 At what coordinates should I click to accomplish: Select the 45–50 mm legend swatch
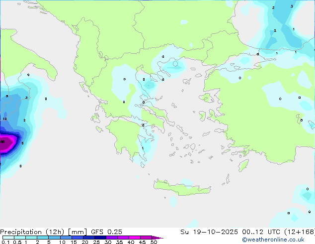[146, 238]
